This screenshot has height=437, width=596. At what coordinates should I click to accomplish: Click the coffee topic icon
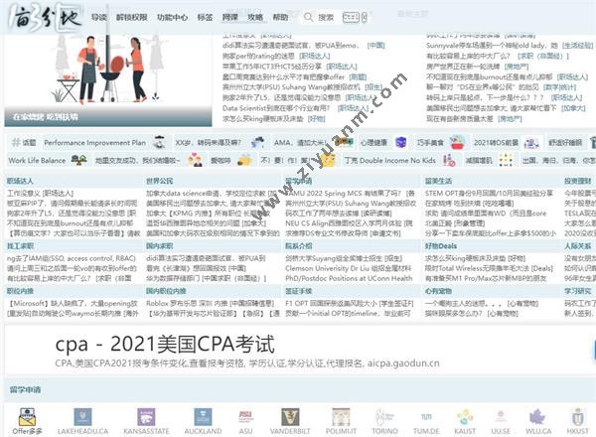[x=244, y=160]
